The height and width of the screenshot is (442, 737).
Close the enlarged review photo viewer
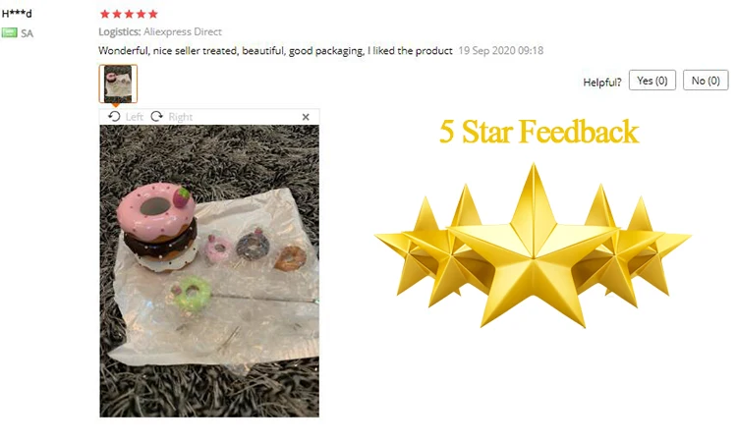(306, 117)
